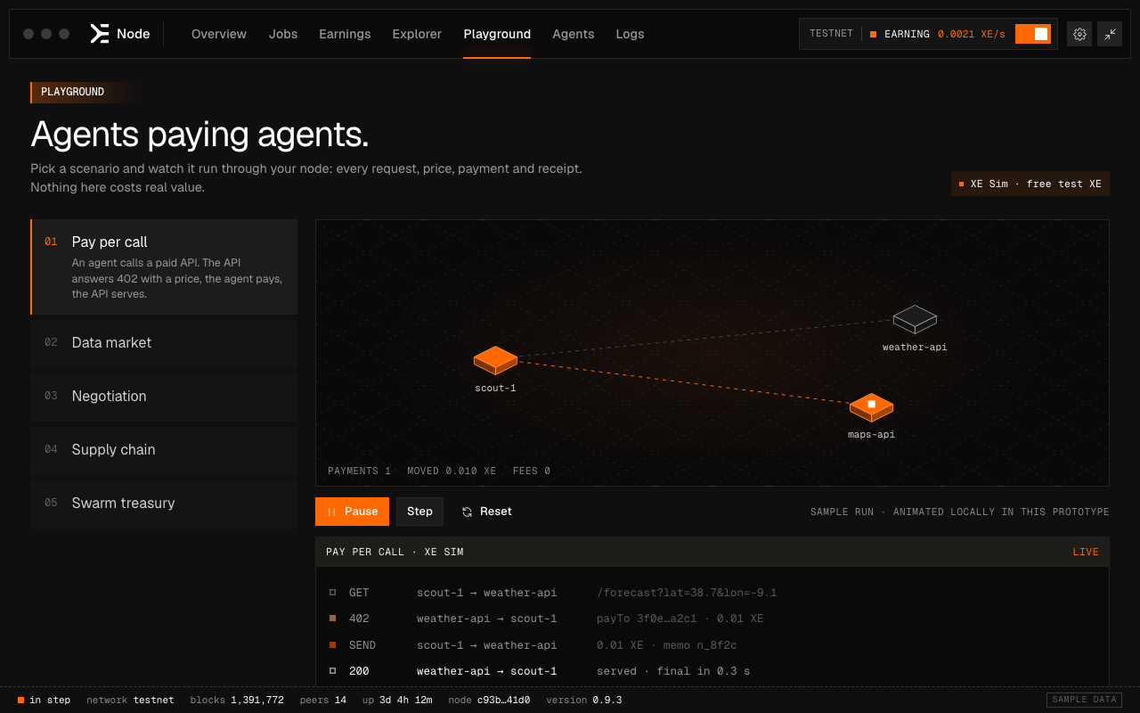
Task: Select the Playground tab
Action: tap(497, 34)
